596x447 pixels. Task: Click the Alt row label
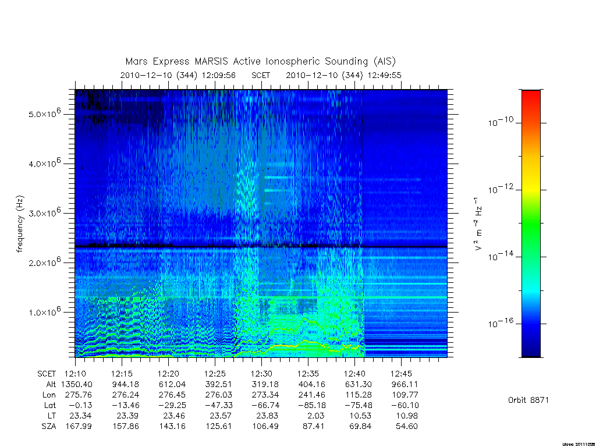51,384
